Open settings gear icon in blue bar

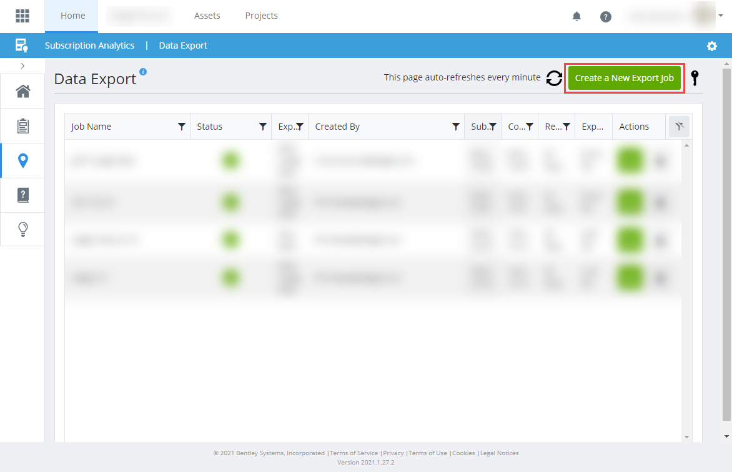click(x=711, y=46)
